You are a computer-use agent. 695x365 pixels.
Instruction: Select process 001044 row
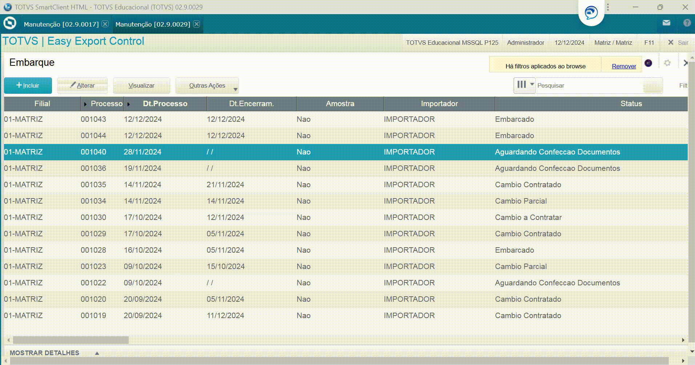(346, 136)
